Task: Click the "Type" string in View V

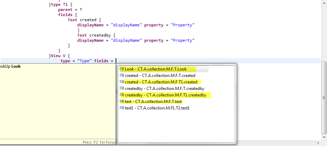Action: (x=84, y=61)
